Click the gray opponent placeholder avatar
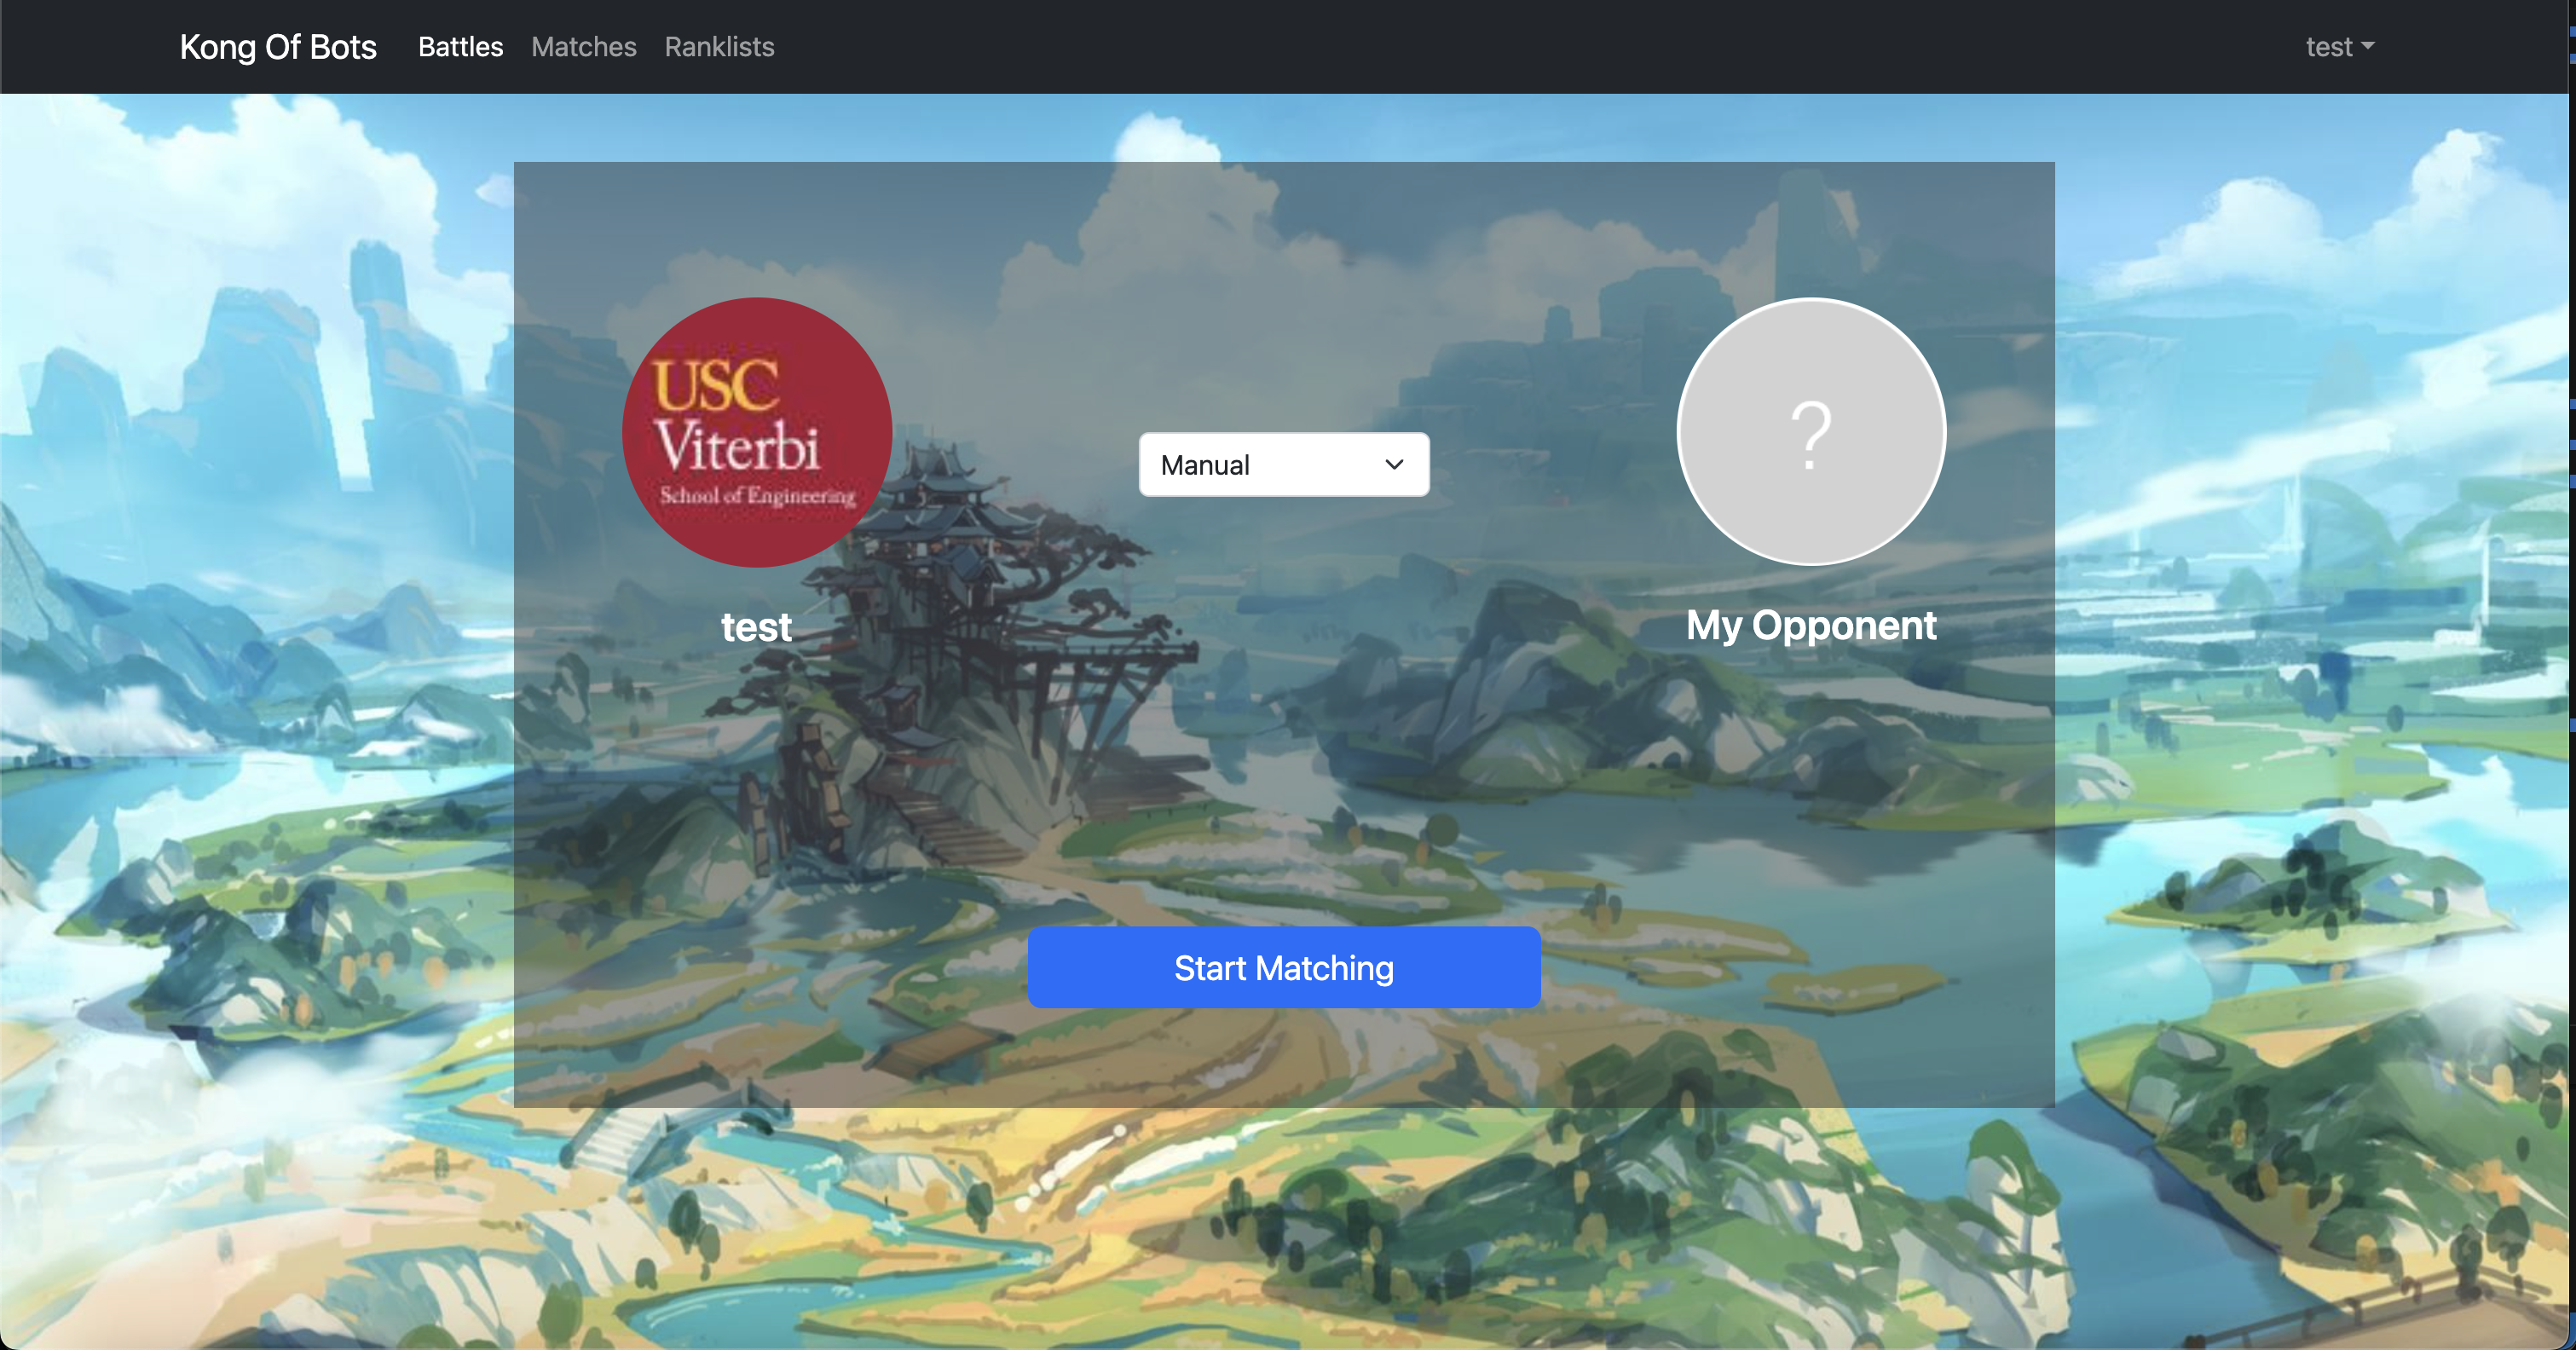Image resolution: width=2576 pixels, height=1350 pixels. (x=1811, y=432)
